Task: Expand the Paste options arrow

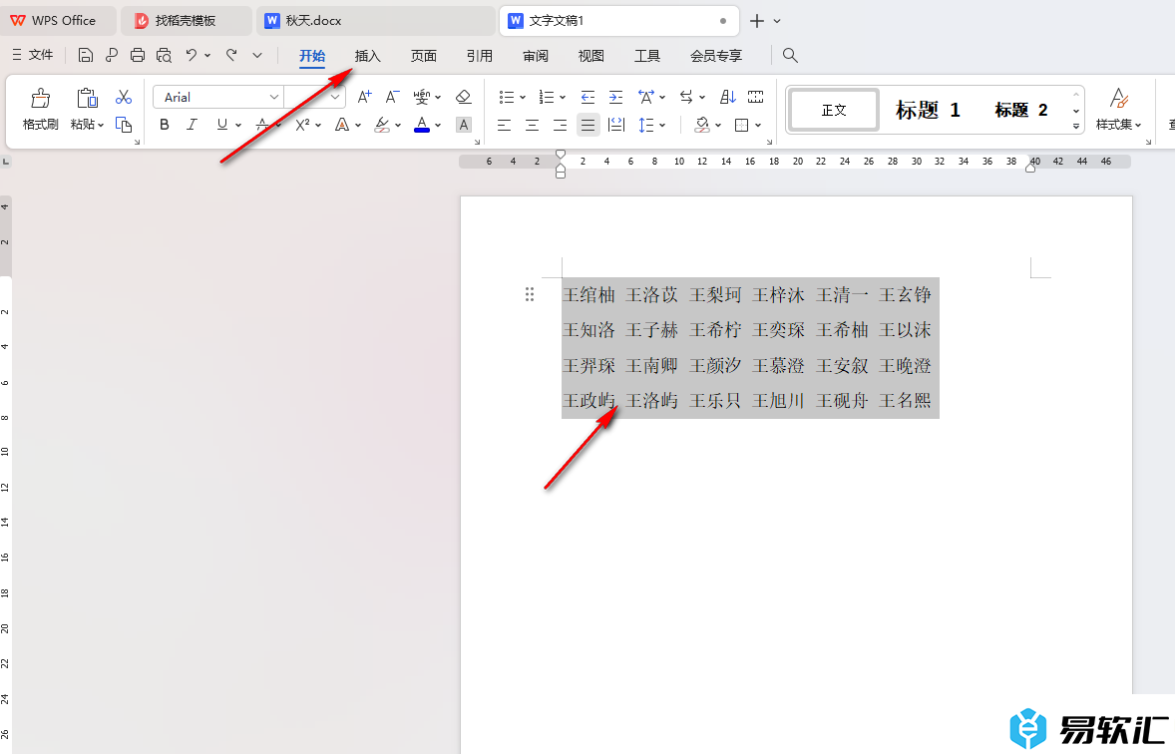Action: (x=101, y=125)
